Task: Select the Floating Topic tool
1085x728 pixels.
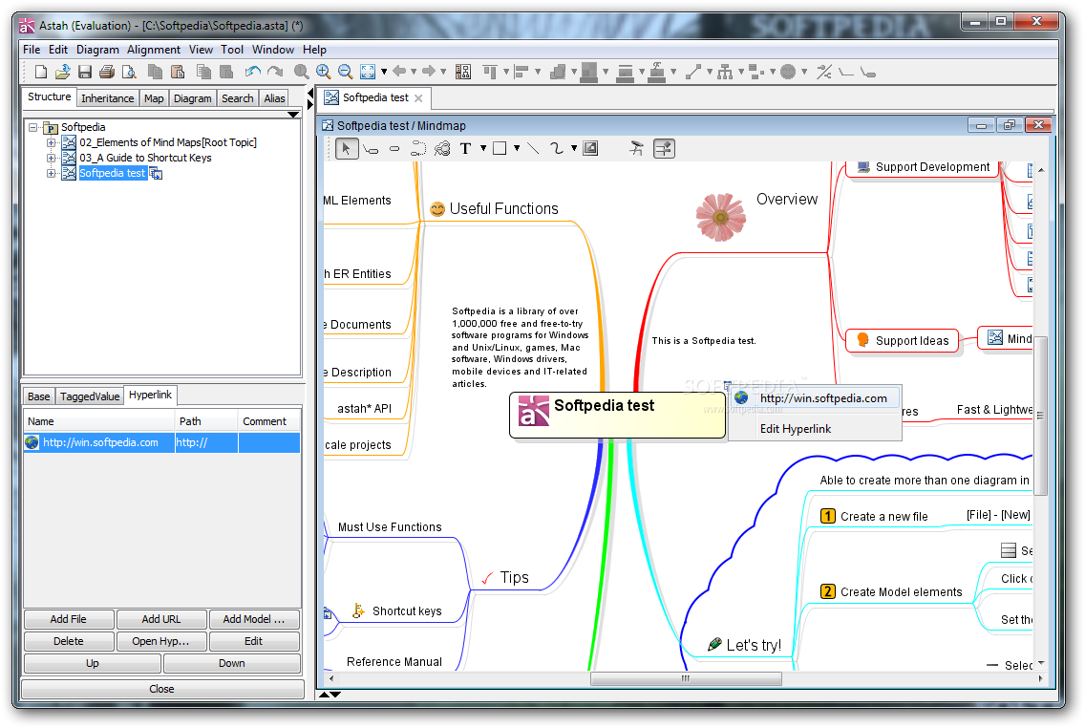Action: click(x=394, y=148)
